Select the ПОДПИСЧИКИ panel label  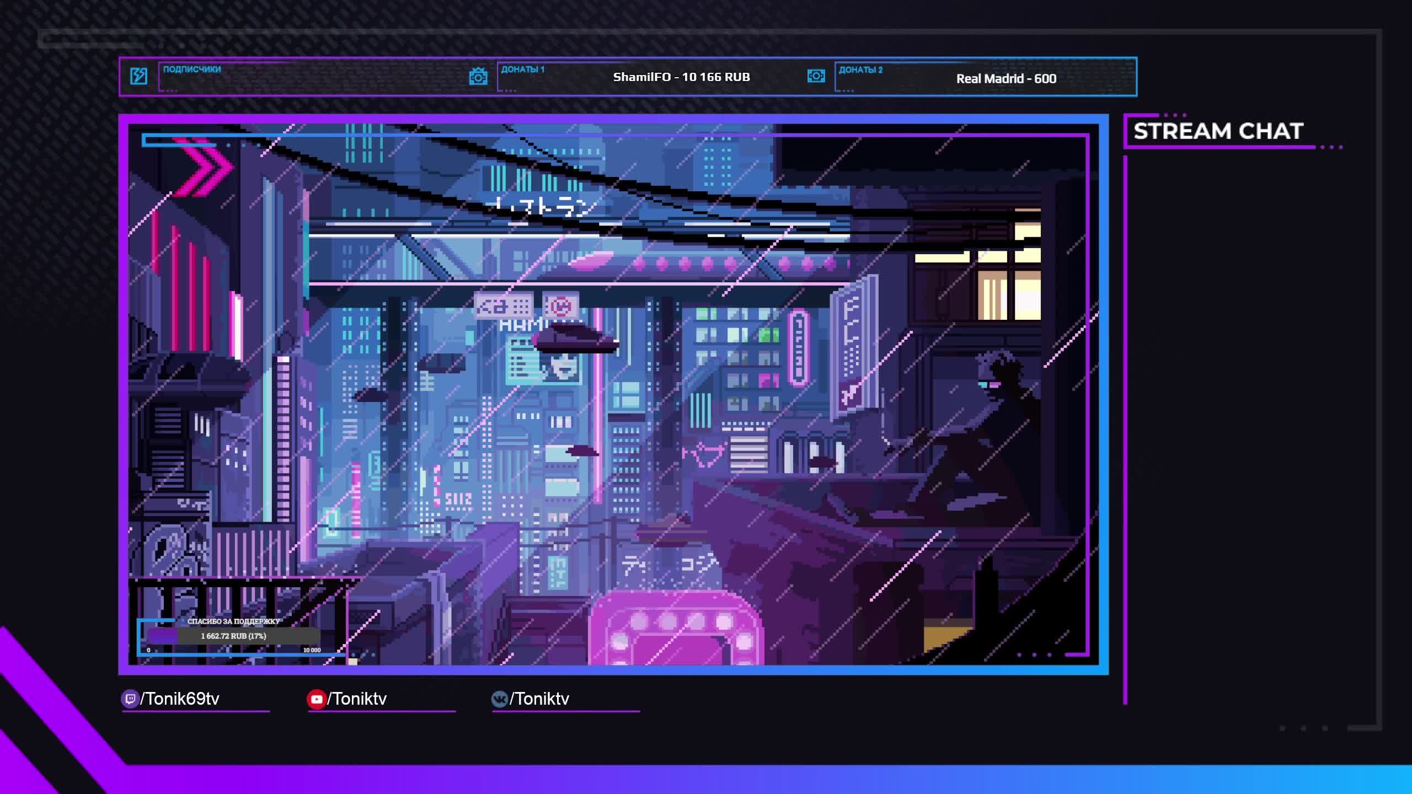(192, 69)
